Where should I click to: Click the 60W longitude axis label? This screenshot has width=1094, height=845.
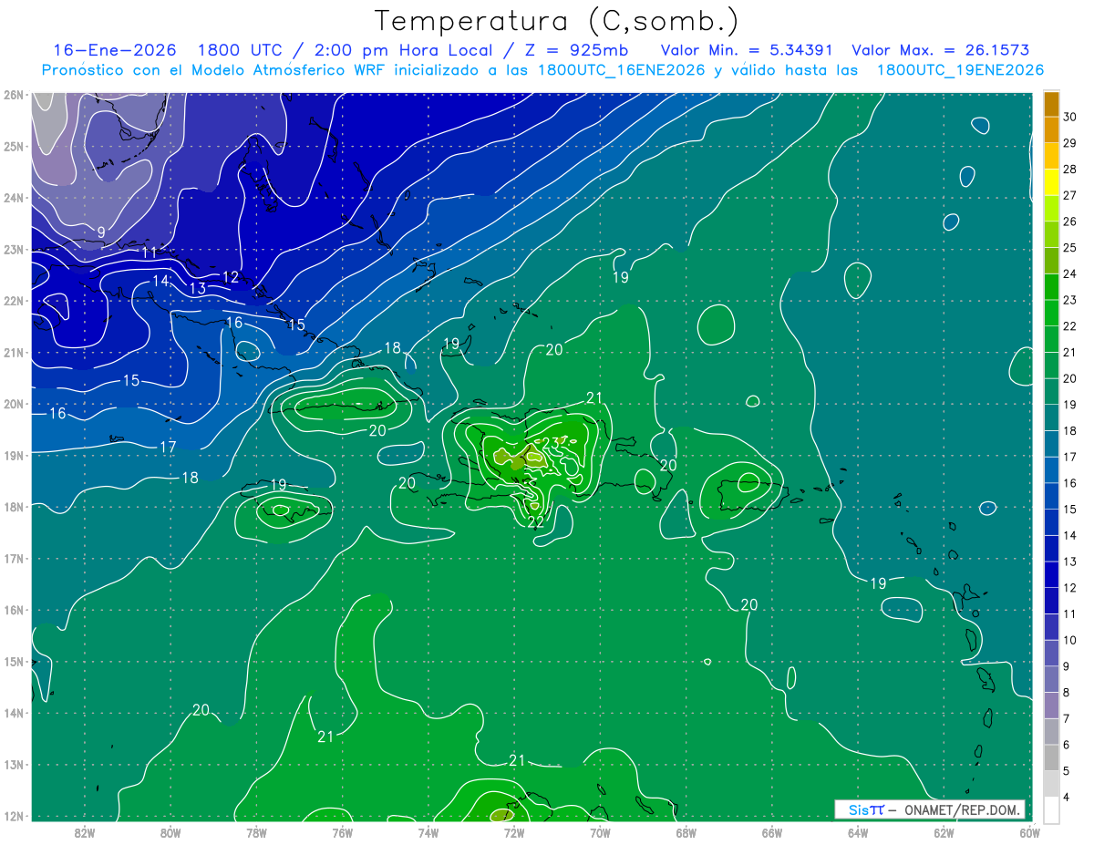coord(1029,832)
